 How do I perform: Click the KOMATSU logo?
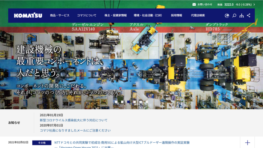(28, 15)
